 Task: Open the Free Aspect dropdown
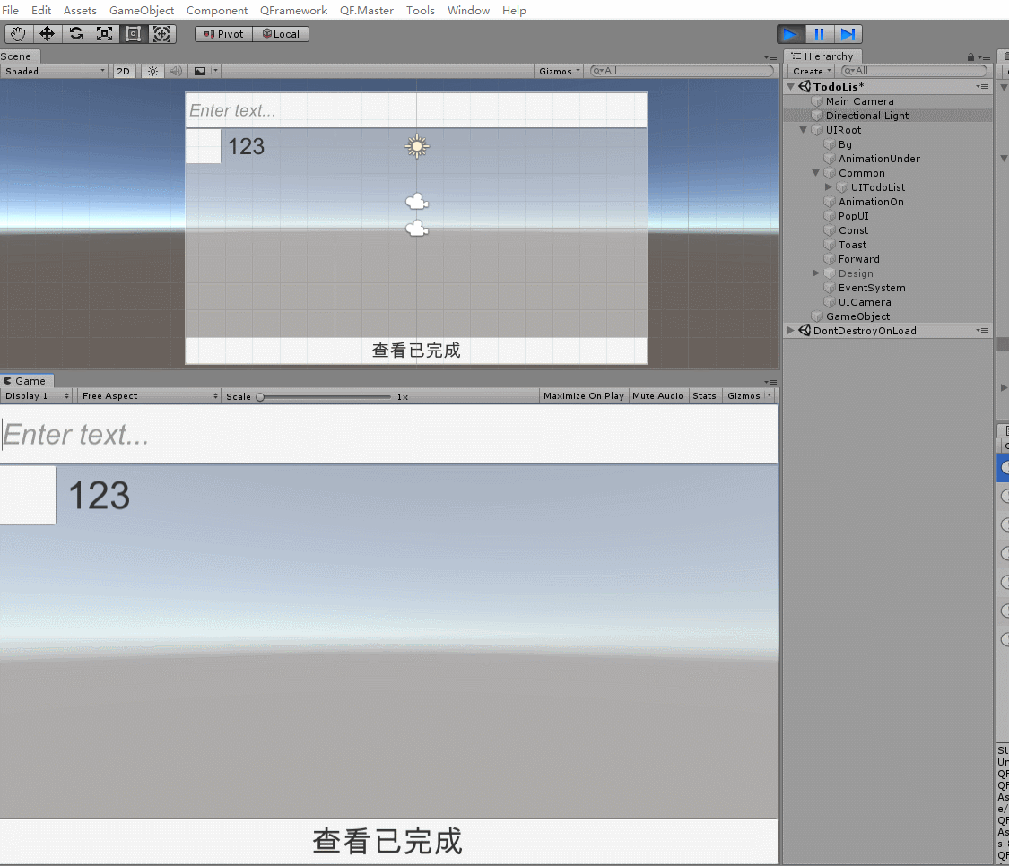pyautogui.click(x=148, y=395)
